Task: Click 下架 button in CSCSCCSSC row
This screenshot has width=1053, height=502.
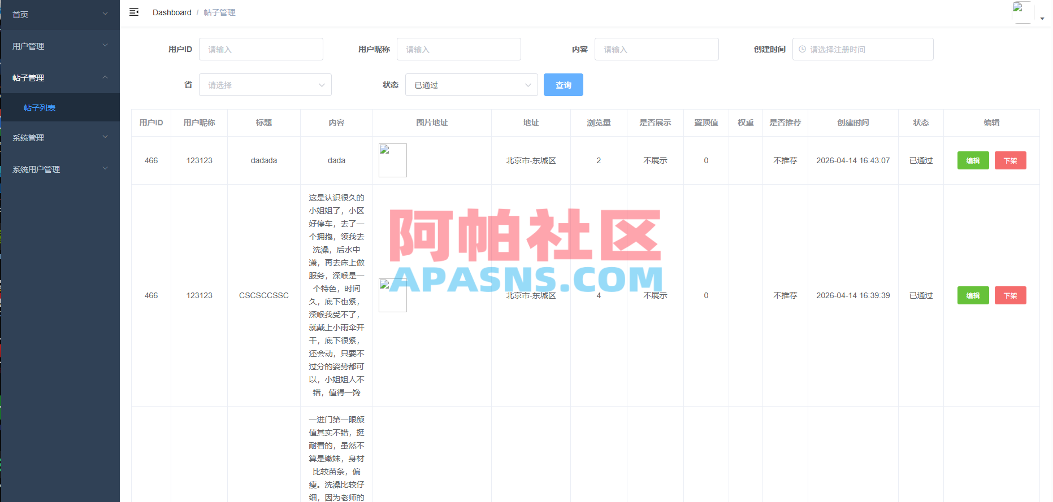Action: (1011, 295)
